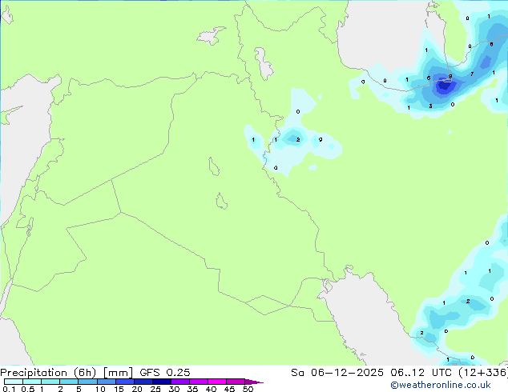Click the '35' legend scale label

click(192, 389)
